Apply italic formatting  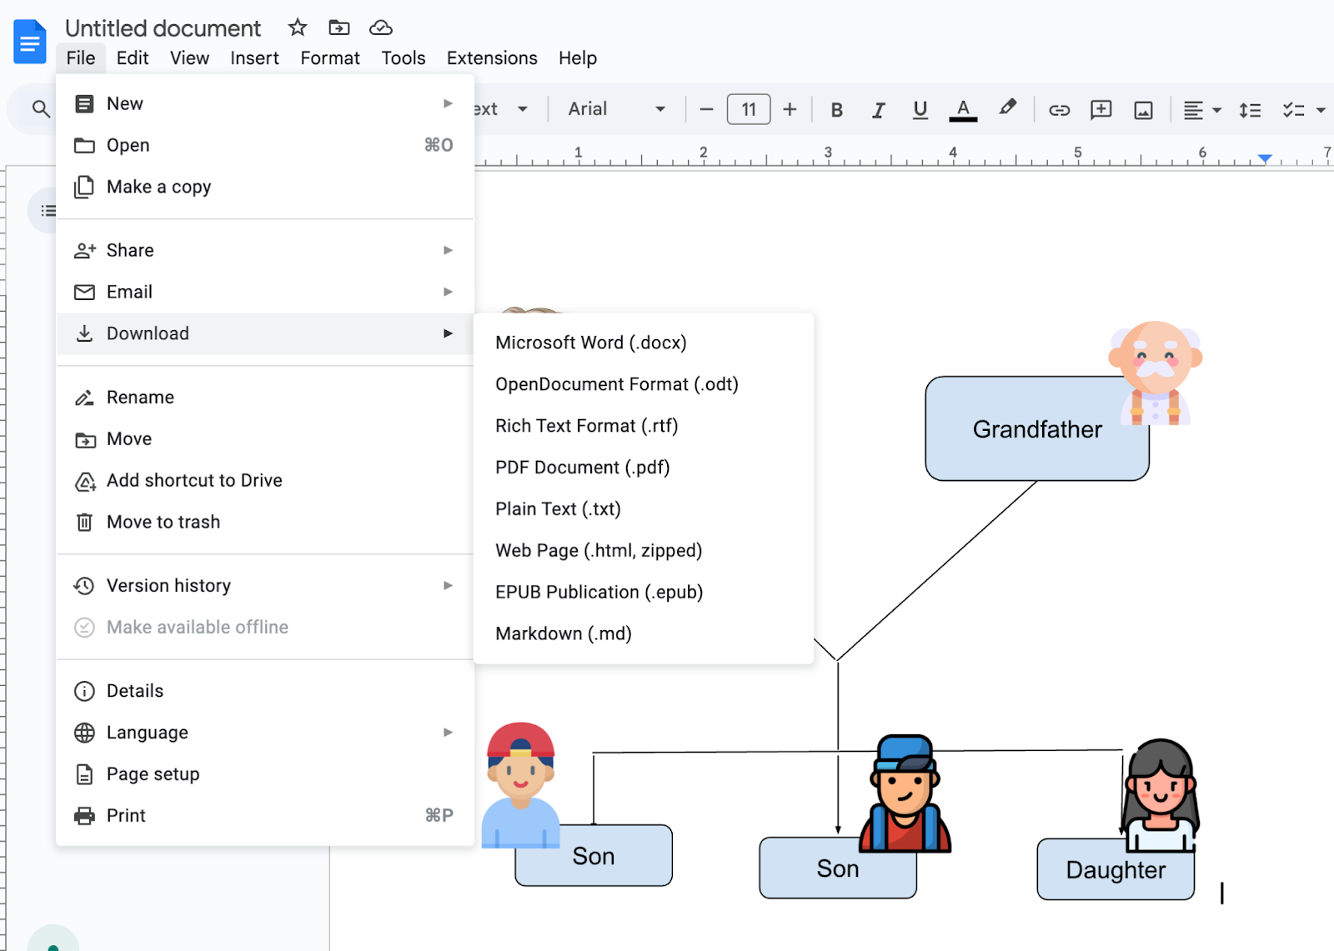click(x=878, y=109)
